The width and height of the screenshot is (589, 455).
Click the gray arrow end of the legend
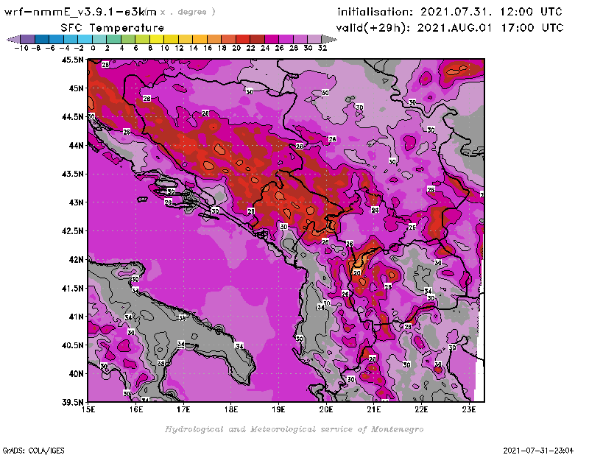(329, 39)
